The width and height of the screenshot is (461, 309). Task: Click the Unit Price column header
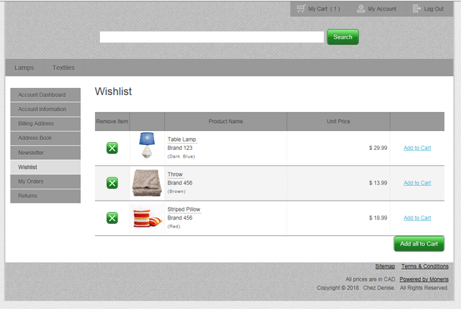339,122
